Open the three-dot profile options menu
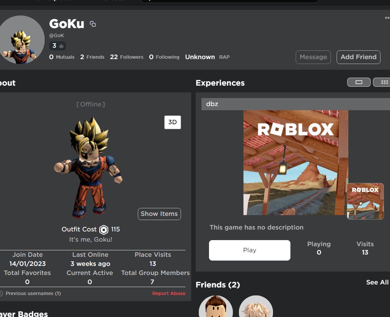Image resolution: width=390 pixels, height=317 pixels. click(387, 18)
